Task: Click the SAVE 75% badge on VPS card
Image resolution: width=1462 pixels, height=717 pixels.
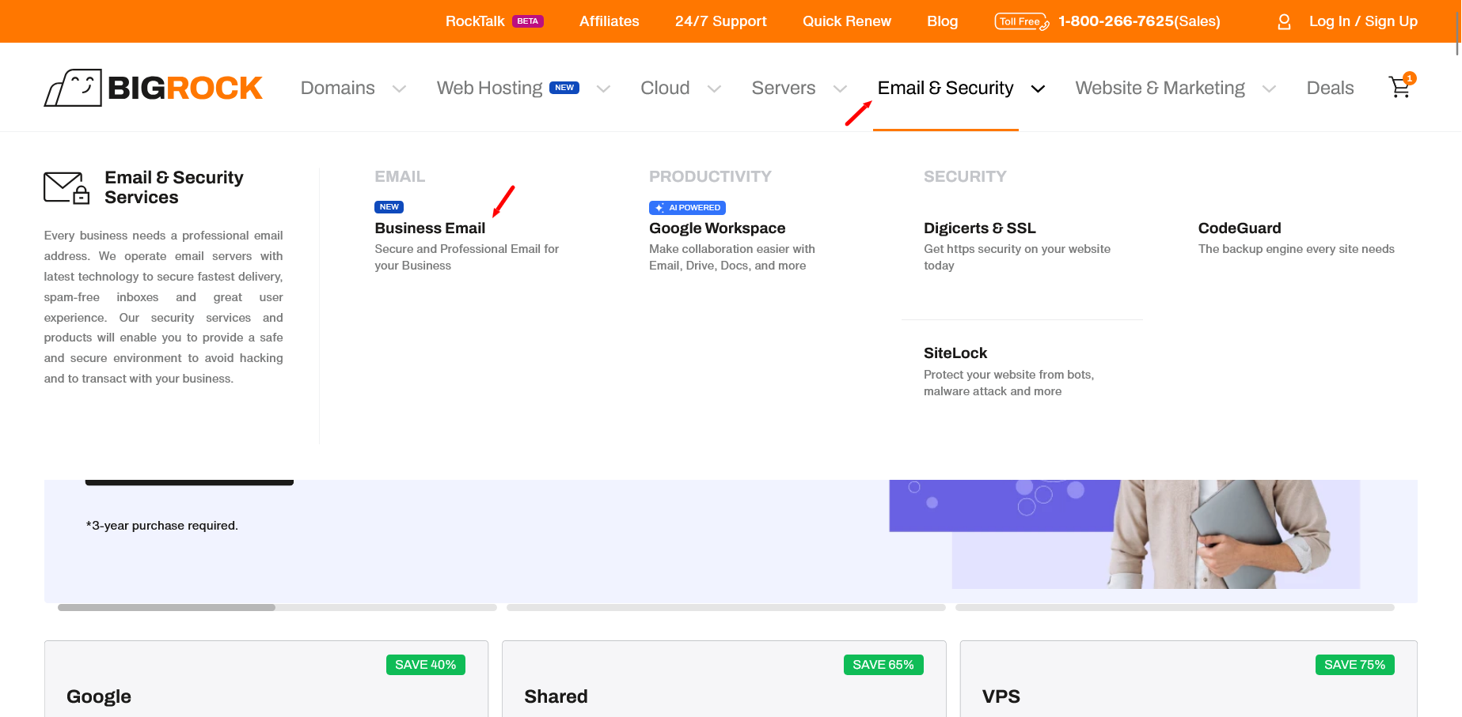Action: (x=1354, y=665)
